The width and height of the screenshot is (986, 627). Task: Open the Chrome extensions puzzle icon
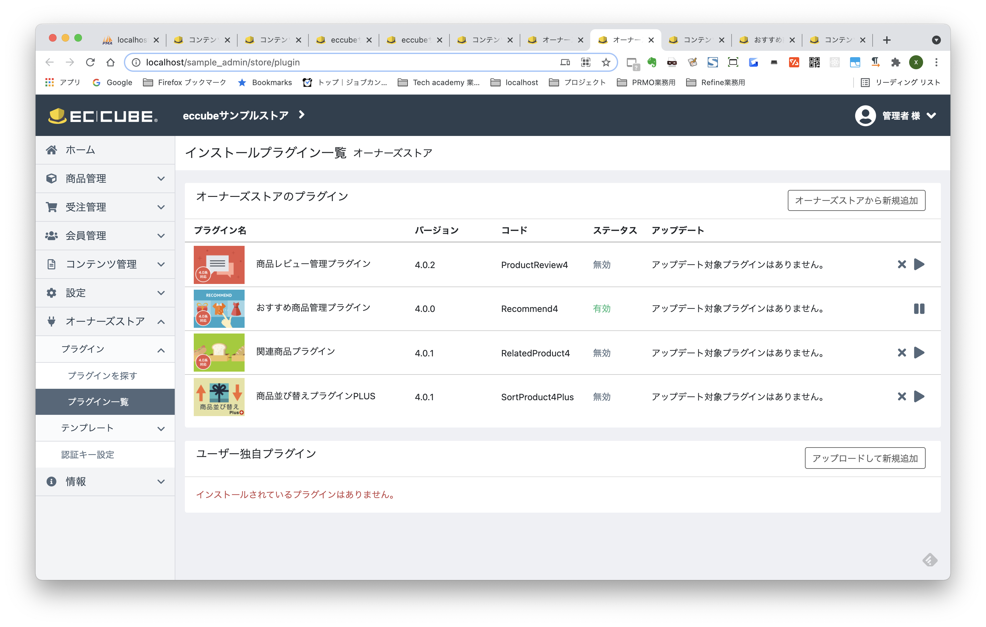coord(895,62)
